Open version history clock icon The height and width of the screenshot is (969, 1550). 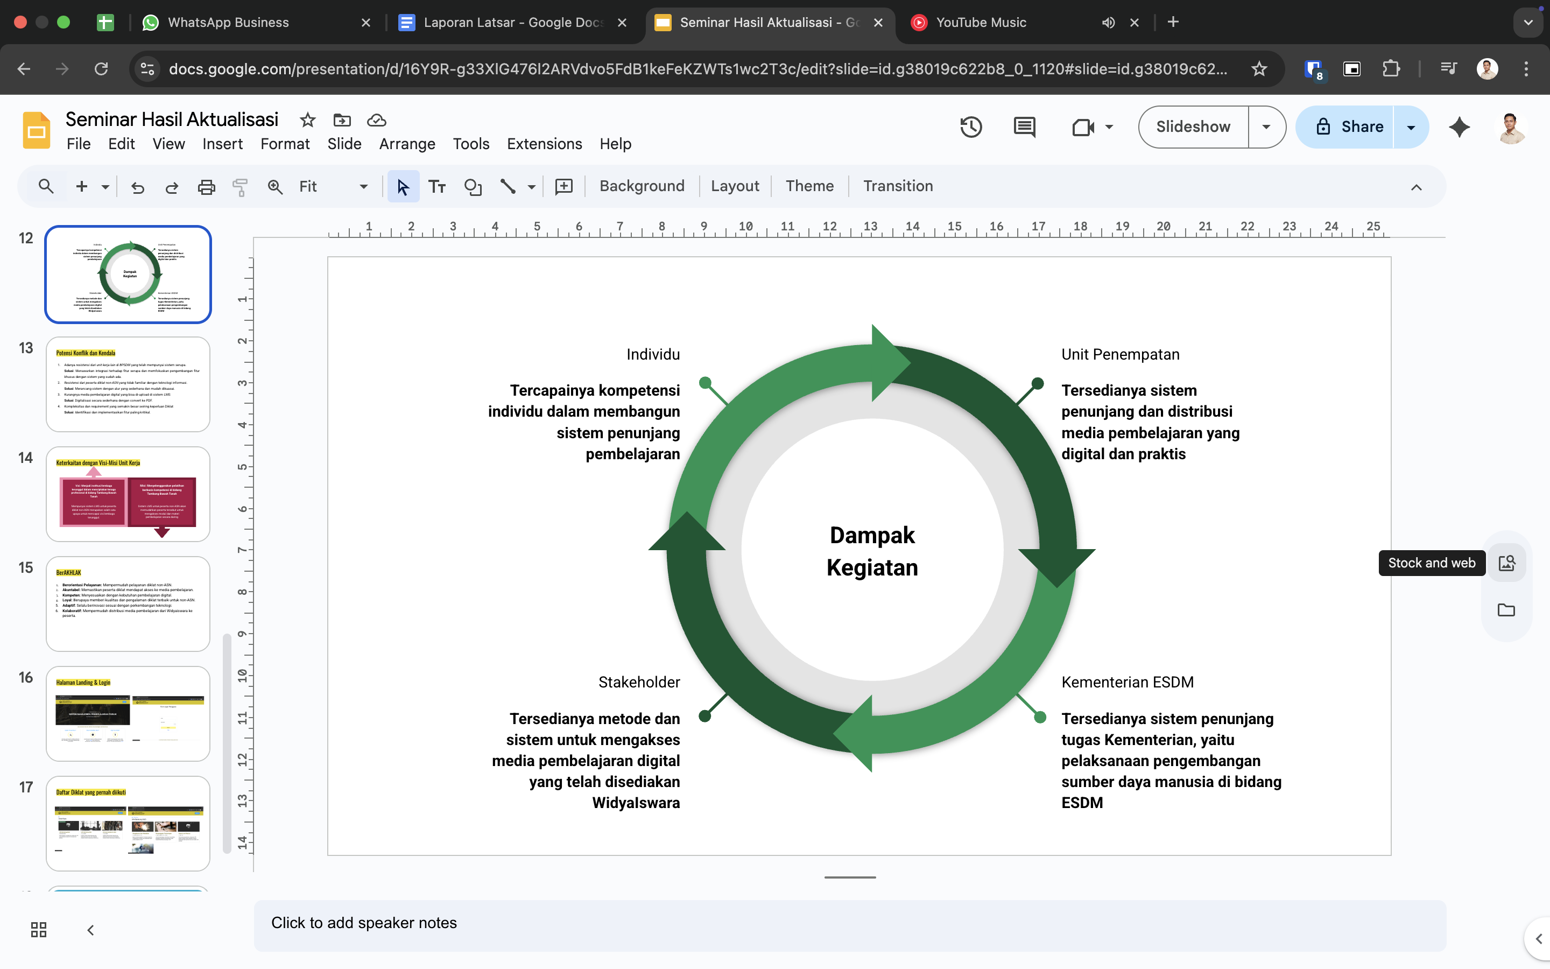[971, 127]
